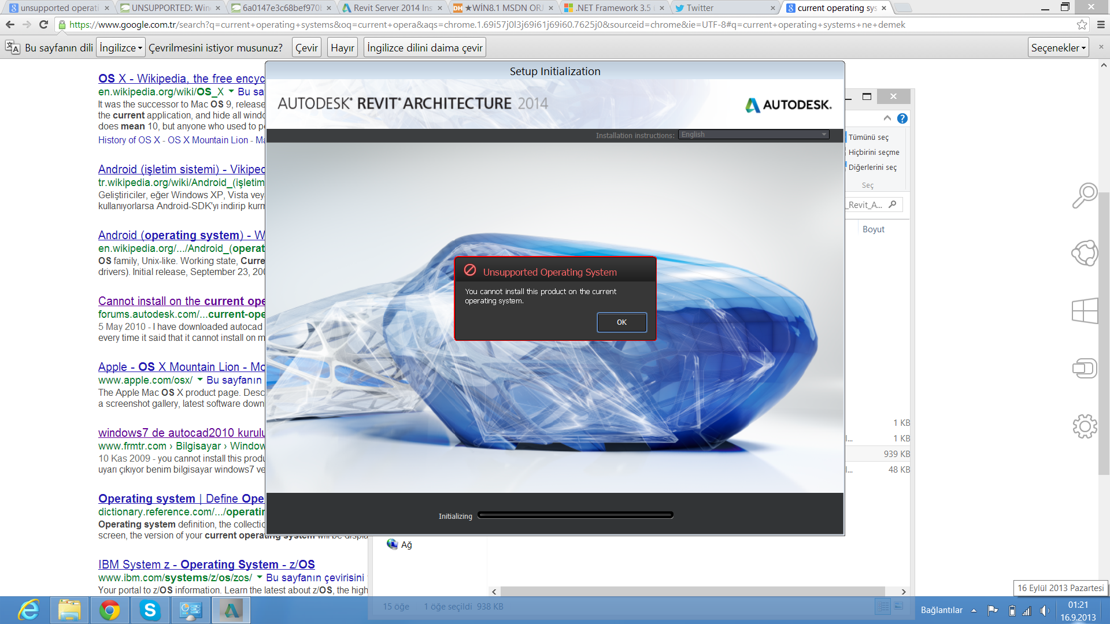Click Explorer search box Revit_A
This screenshot has height=624, width=1110.
(x=874, y=205)
